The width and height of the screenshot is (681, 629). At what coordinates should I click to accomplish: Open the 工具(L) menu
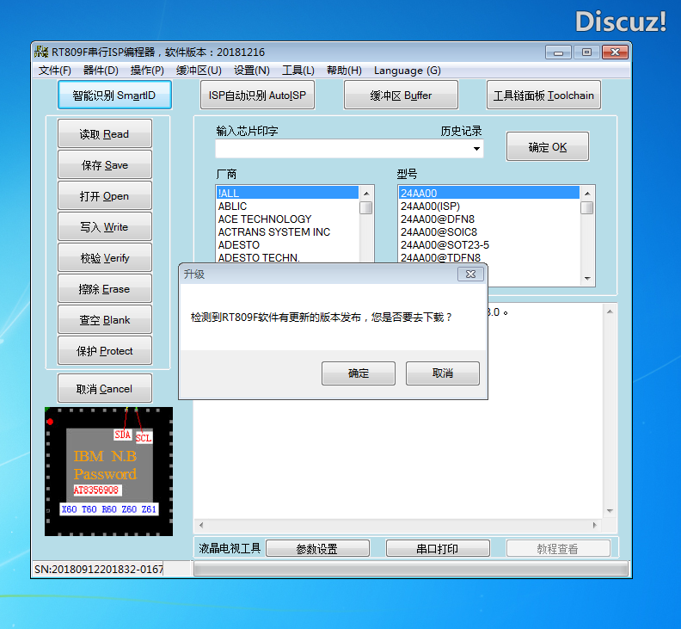coord(298,70)
